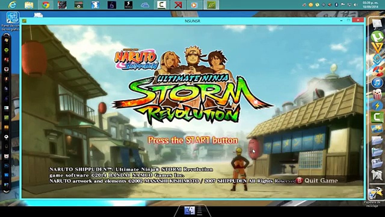Image resolution: width=385 pixels, height=217 pixels.
Task: Open the orange media player taskbar icon
Action: (x=194, y=5)
